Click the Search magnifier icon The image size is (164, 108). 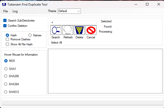pos(56,30)
